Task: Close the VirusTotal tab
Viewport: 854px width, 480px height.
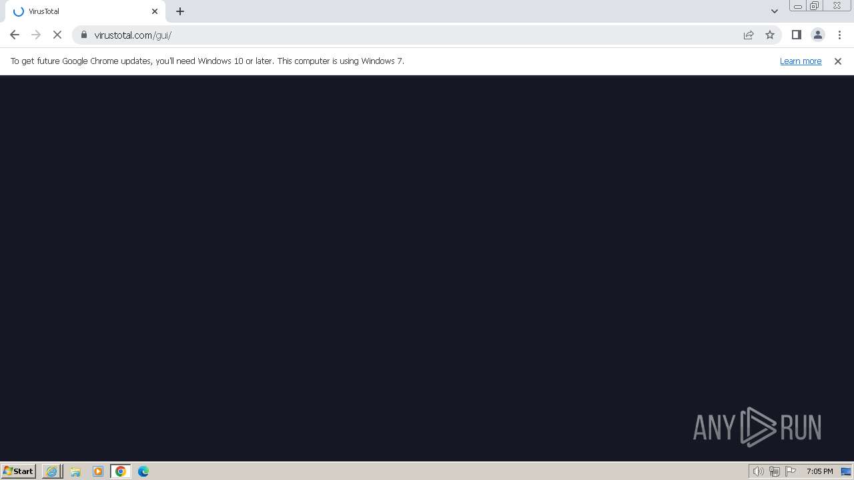Action: click(155, 11)
